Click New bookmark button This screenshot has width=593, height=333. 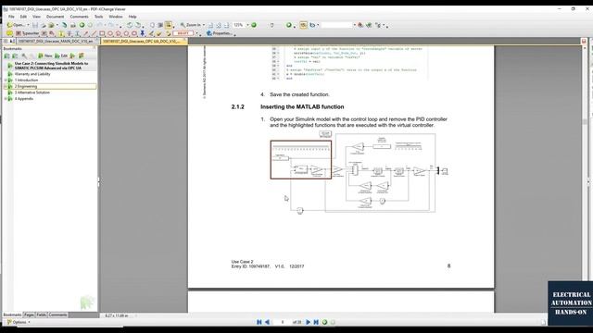pos(45,55)
